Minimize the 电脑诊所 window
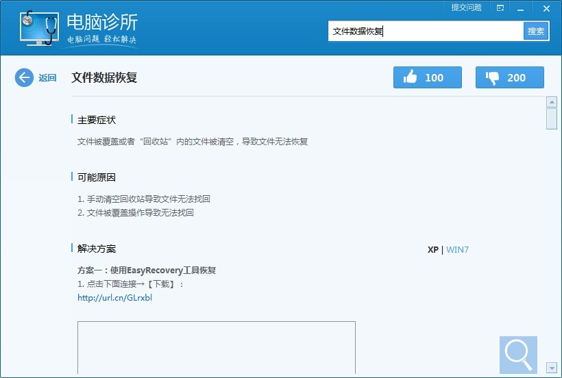 pos(522,8)
